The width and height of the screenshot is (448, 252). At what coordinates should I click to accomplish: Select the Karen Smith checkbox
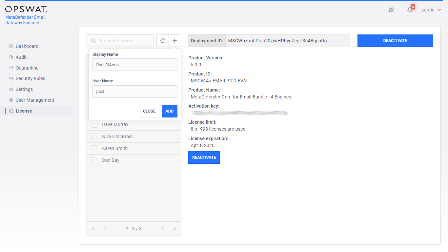click(x=94, y=148)
